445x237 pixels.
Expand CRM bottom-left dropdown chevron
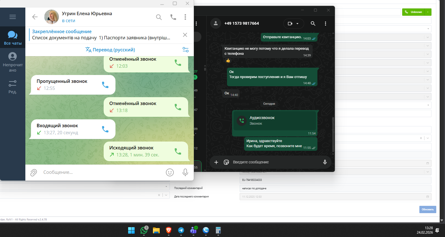(x=166, y=195)
